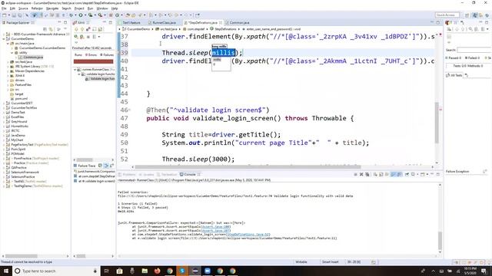Select the All Tests tab in TestNG panel
This screenshot has height=276, width=492.
tap(454, 75)
